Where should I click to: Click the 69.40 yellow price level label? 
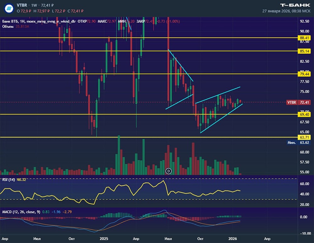click(x=304, y=115)
